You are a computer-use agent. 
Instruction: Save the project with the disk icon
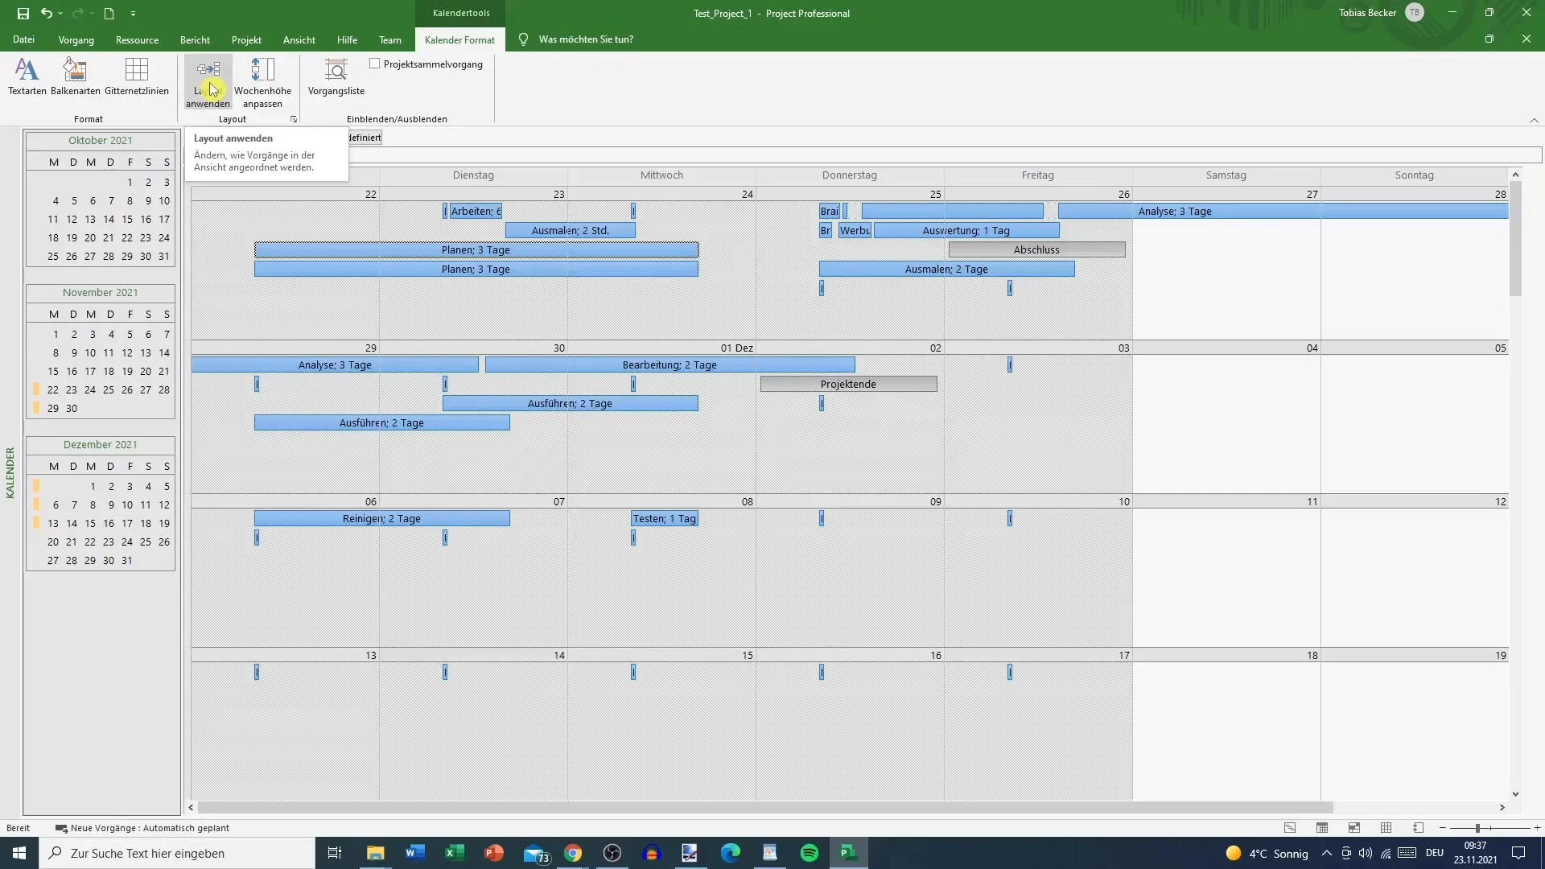tap(23, 13)
